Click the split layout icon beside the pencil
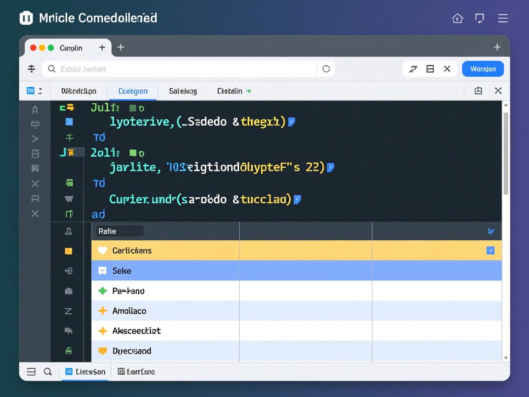This screenshot has width=529, height=397. point(430,69)
